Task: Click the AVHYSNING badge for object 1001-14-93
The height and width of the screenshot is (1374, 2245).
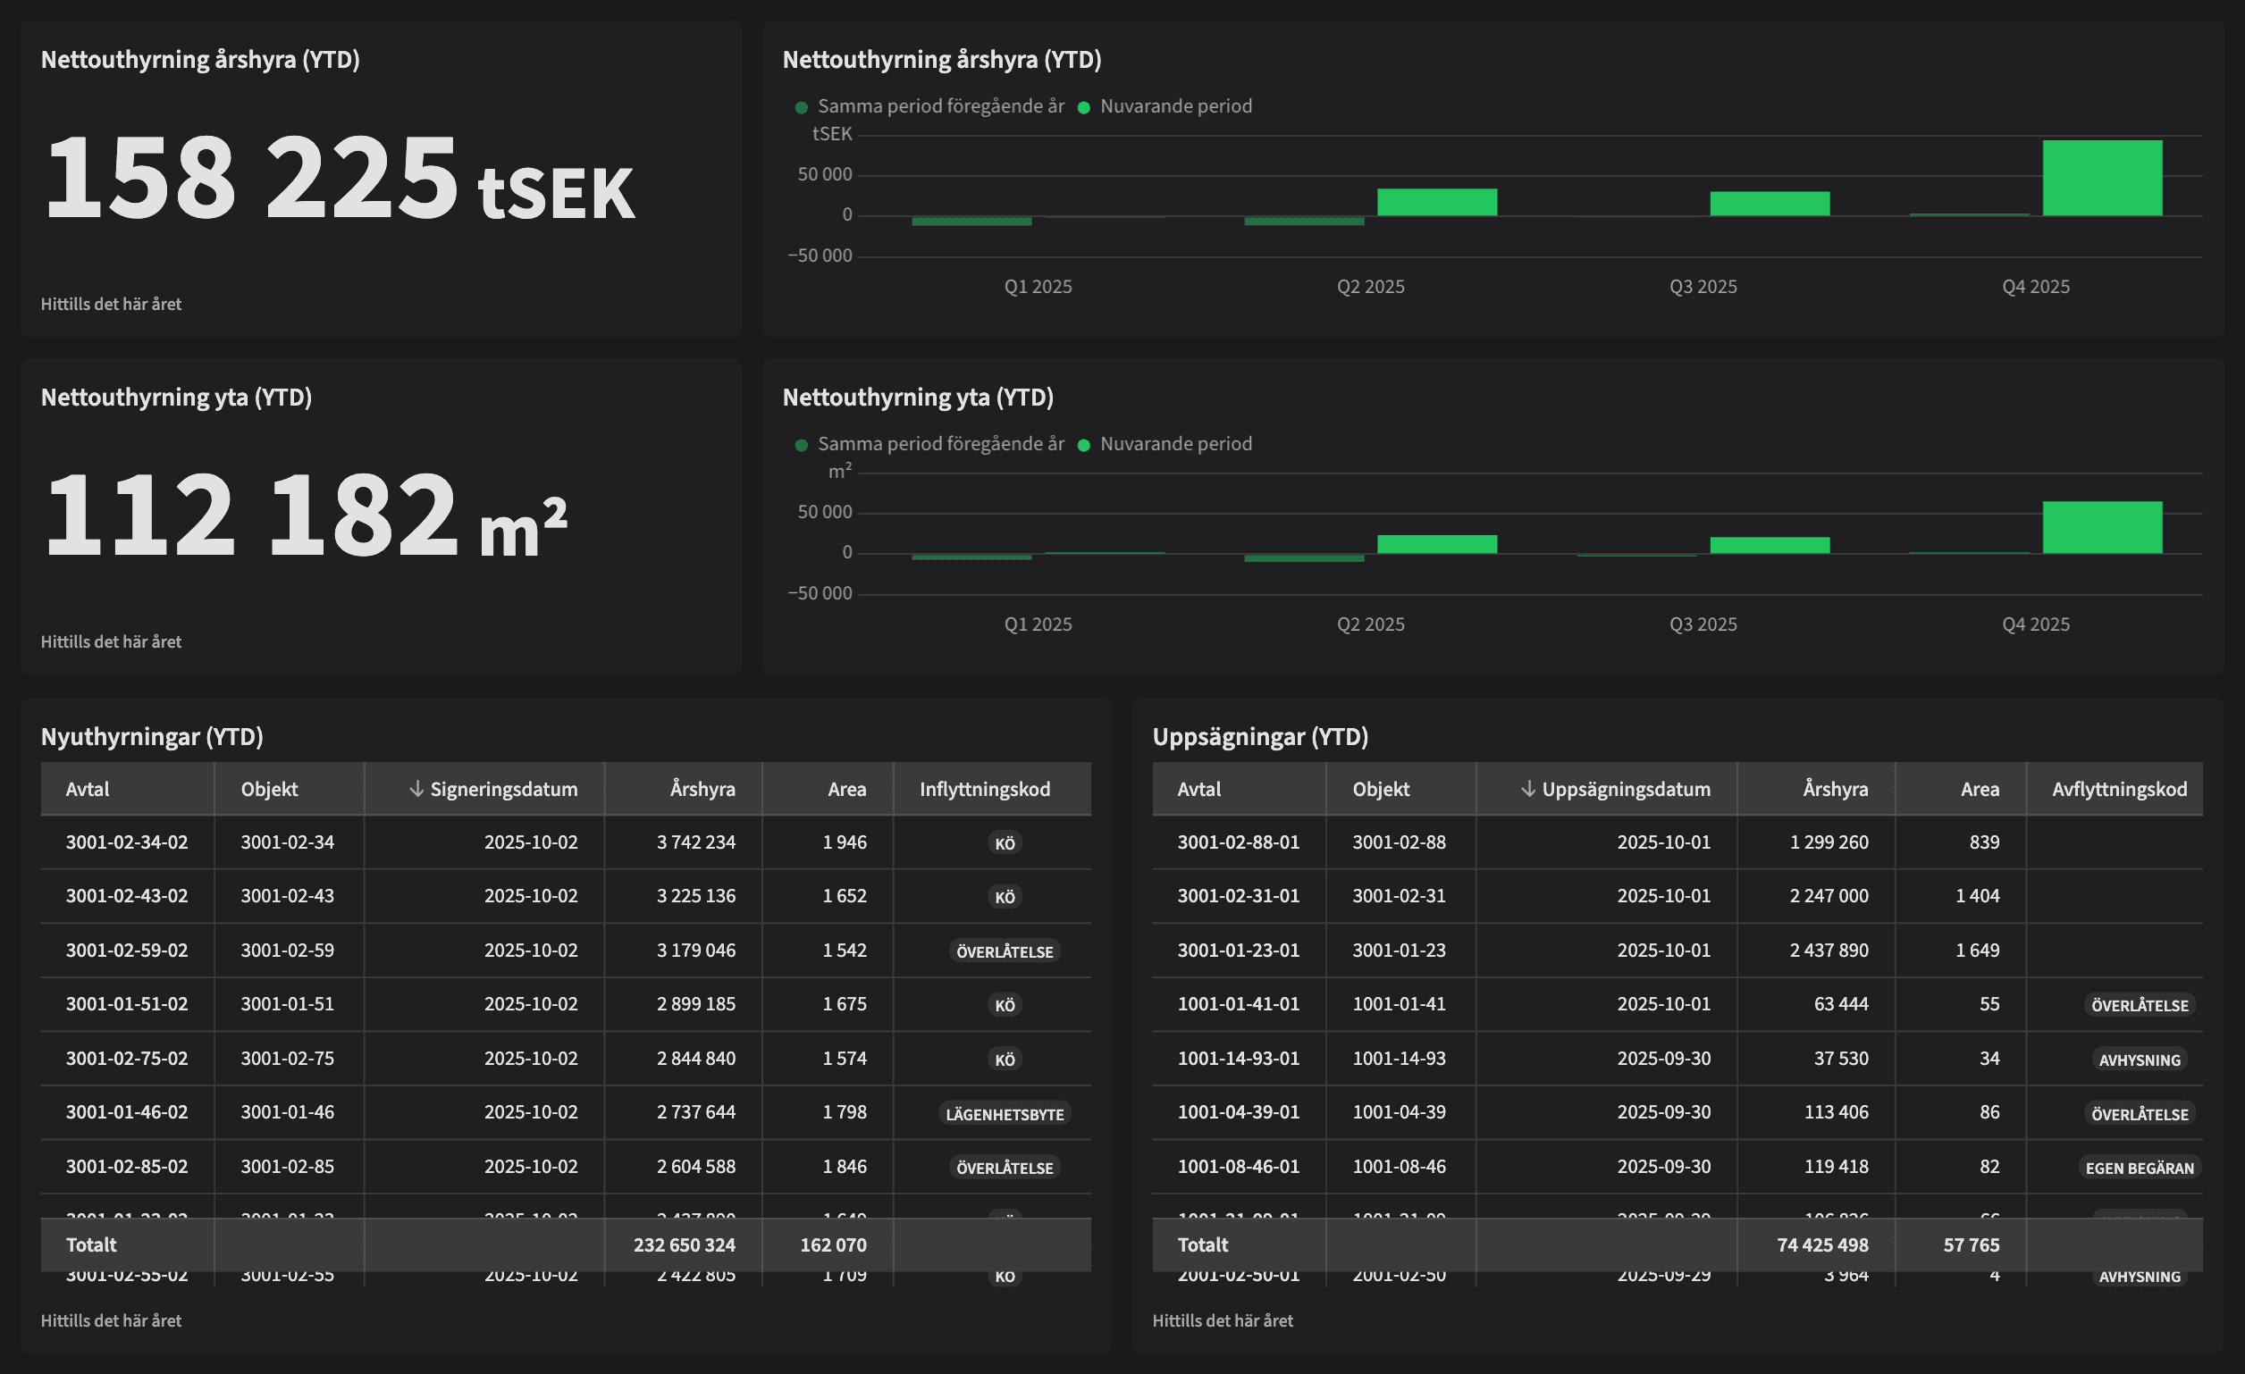Action: 2140,1059
